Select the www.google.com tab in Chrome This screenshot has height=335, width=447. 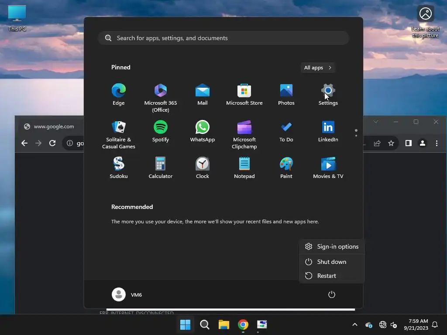pyautogui.click(x=52, y=126)
